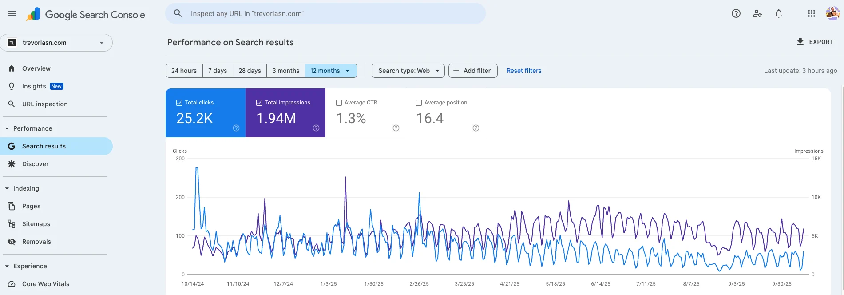The width and height of the screenshot is (844, 295).
Task: Open Core Web Vitals report
Action: point(56,284)
